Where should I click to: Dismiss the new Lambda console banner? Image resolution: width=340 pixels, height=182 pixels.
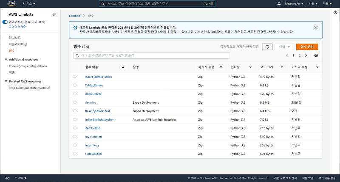(x=316, y=28)
